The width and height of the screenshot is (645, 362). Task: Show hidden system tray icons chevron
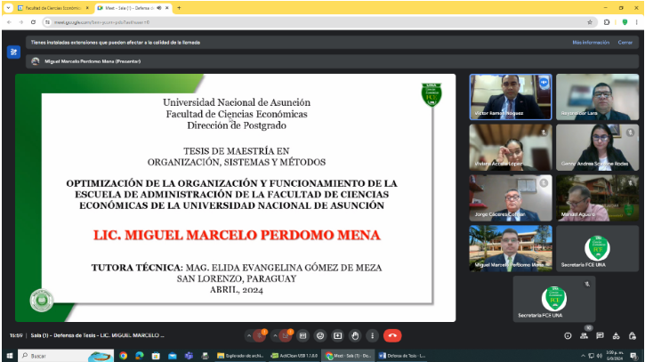point(583,356)
